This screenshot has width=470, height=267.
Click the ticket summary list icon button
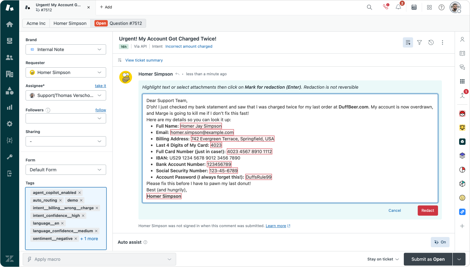(408, 42)
